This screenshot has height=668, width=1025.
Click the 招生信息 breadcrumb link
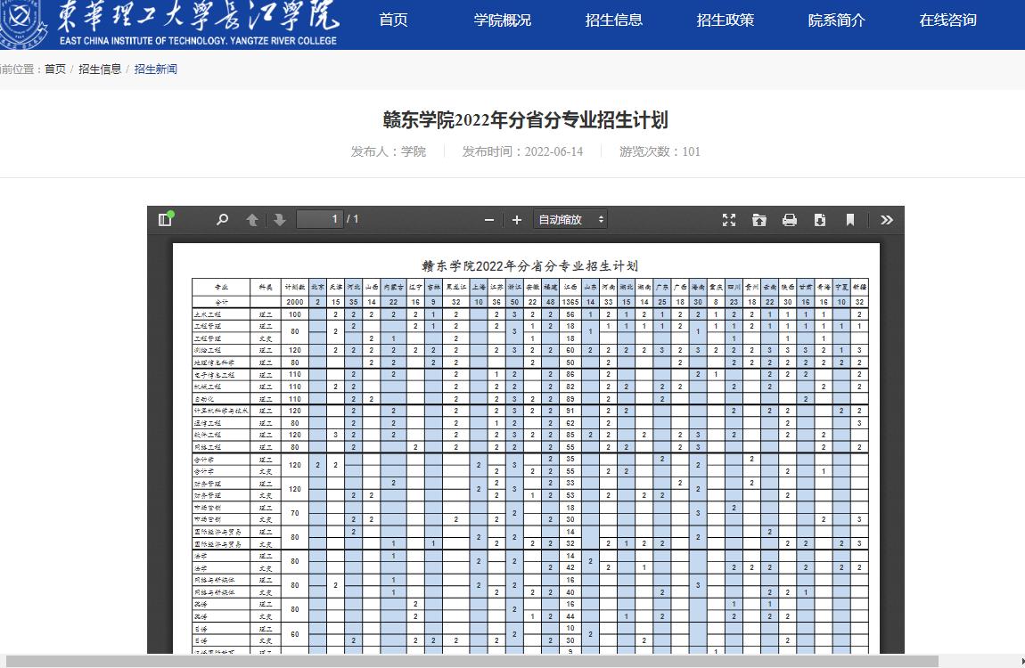click(x=100, y=69)
